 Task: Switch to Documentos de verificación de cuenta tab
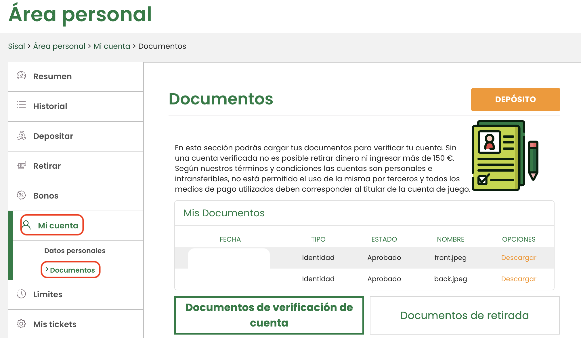269,315
